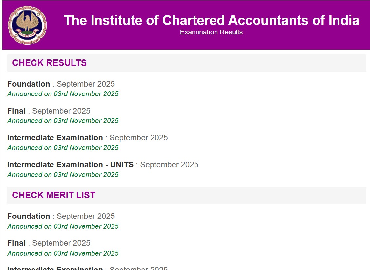Click the Examination Results subtitle
The height and width of the screenshot is (270, 370).
click(211, 32)
